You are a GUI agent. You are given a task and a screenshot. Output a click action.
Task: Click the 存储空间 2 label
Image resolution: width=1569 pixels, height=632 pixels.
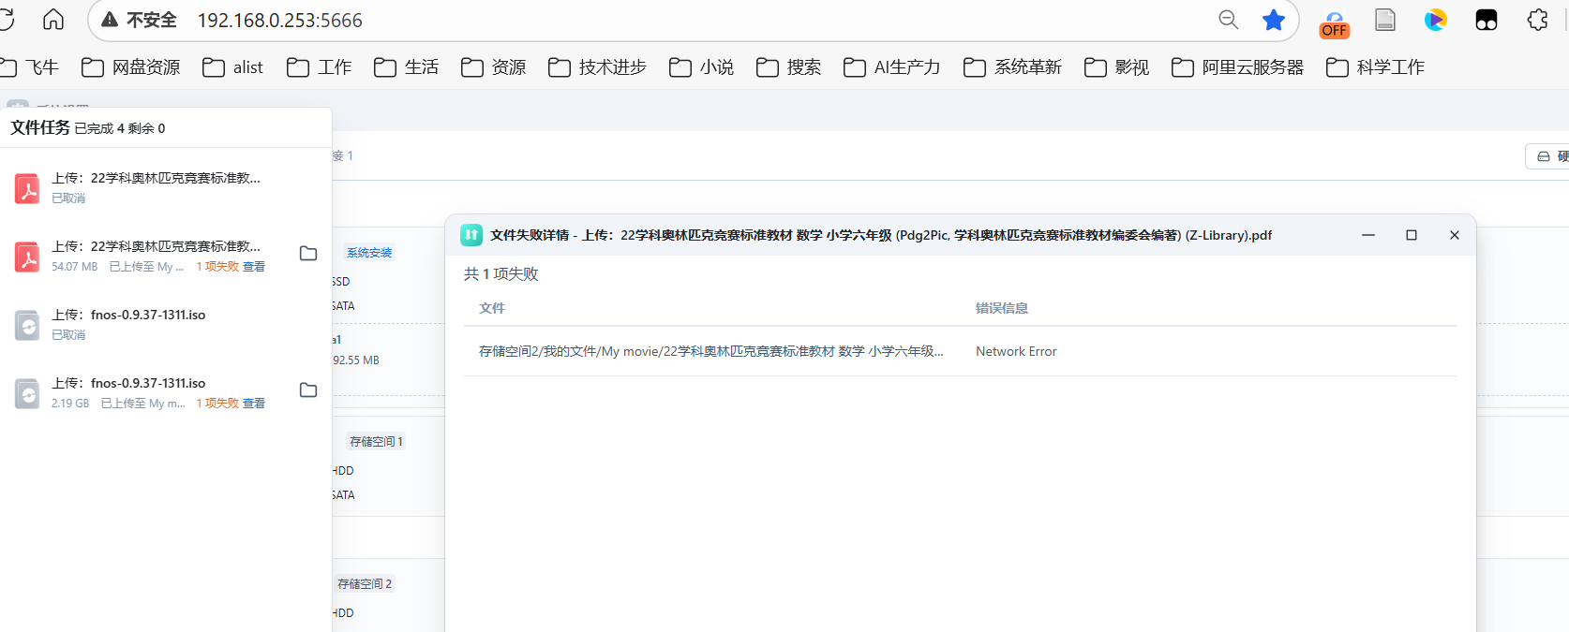pos(365,584)
